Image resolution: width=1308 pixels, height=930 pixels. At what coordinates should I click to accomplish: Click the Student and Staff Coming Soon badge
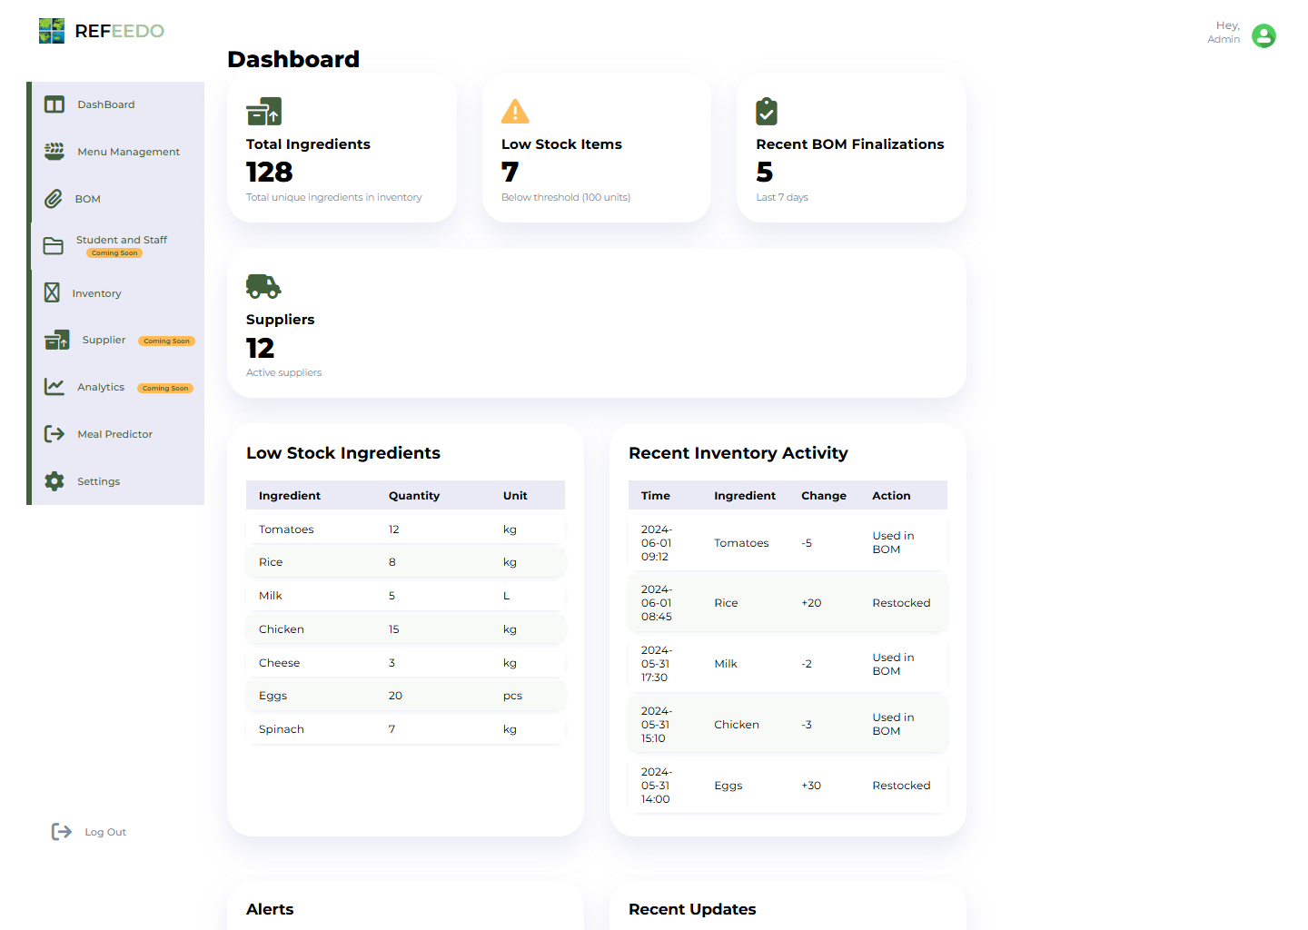click(x=114, y=253)
